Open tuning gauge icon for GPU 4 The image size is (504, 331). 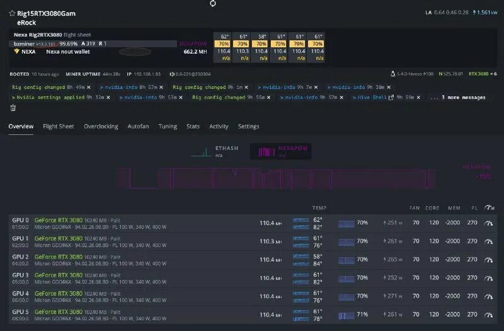489,296
